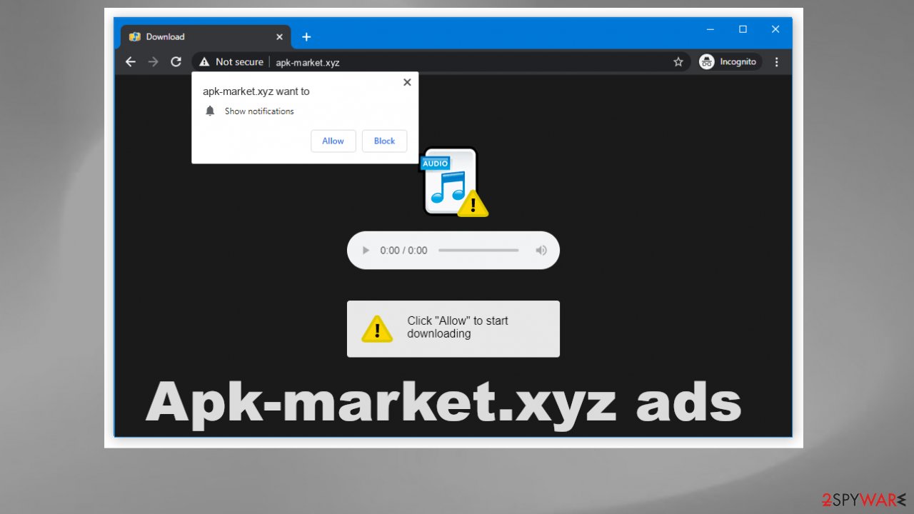Block notifications from apk-market.xyz
Screen dimensions: 914x514
click(x=384, y=141)
